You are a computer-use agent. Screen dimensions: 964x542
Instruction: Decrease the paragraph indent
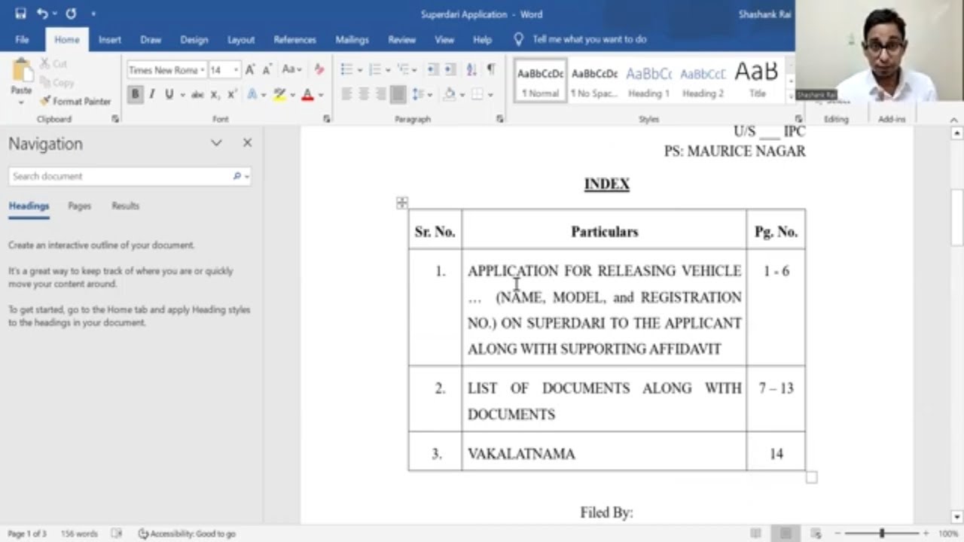click(433, 70)
